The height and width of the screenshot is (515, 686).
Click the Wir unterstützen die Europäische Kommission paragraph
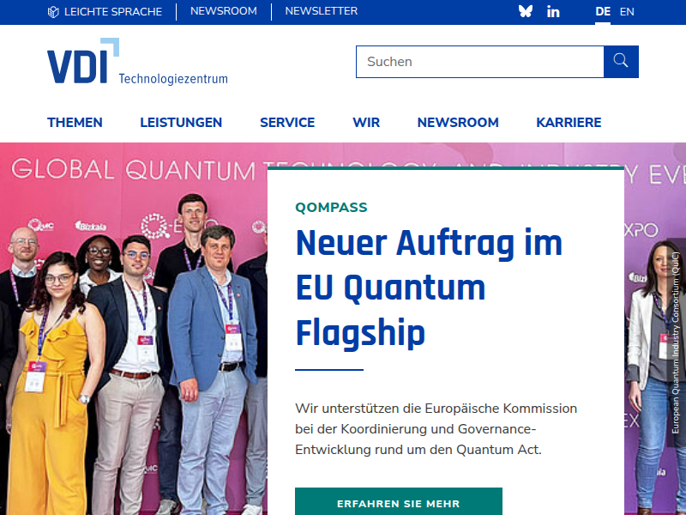436,429
